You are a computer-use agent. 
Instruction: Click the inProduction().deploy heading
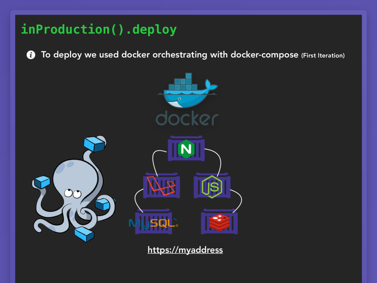coord(99,29)
